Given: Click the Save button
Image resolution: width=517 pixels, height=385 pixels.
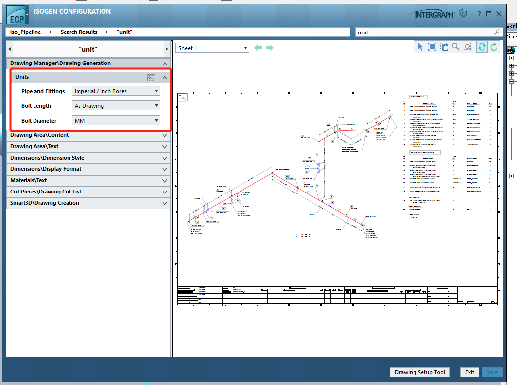Looking at the screenshot, I should click(x=492, y=372).
